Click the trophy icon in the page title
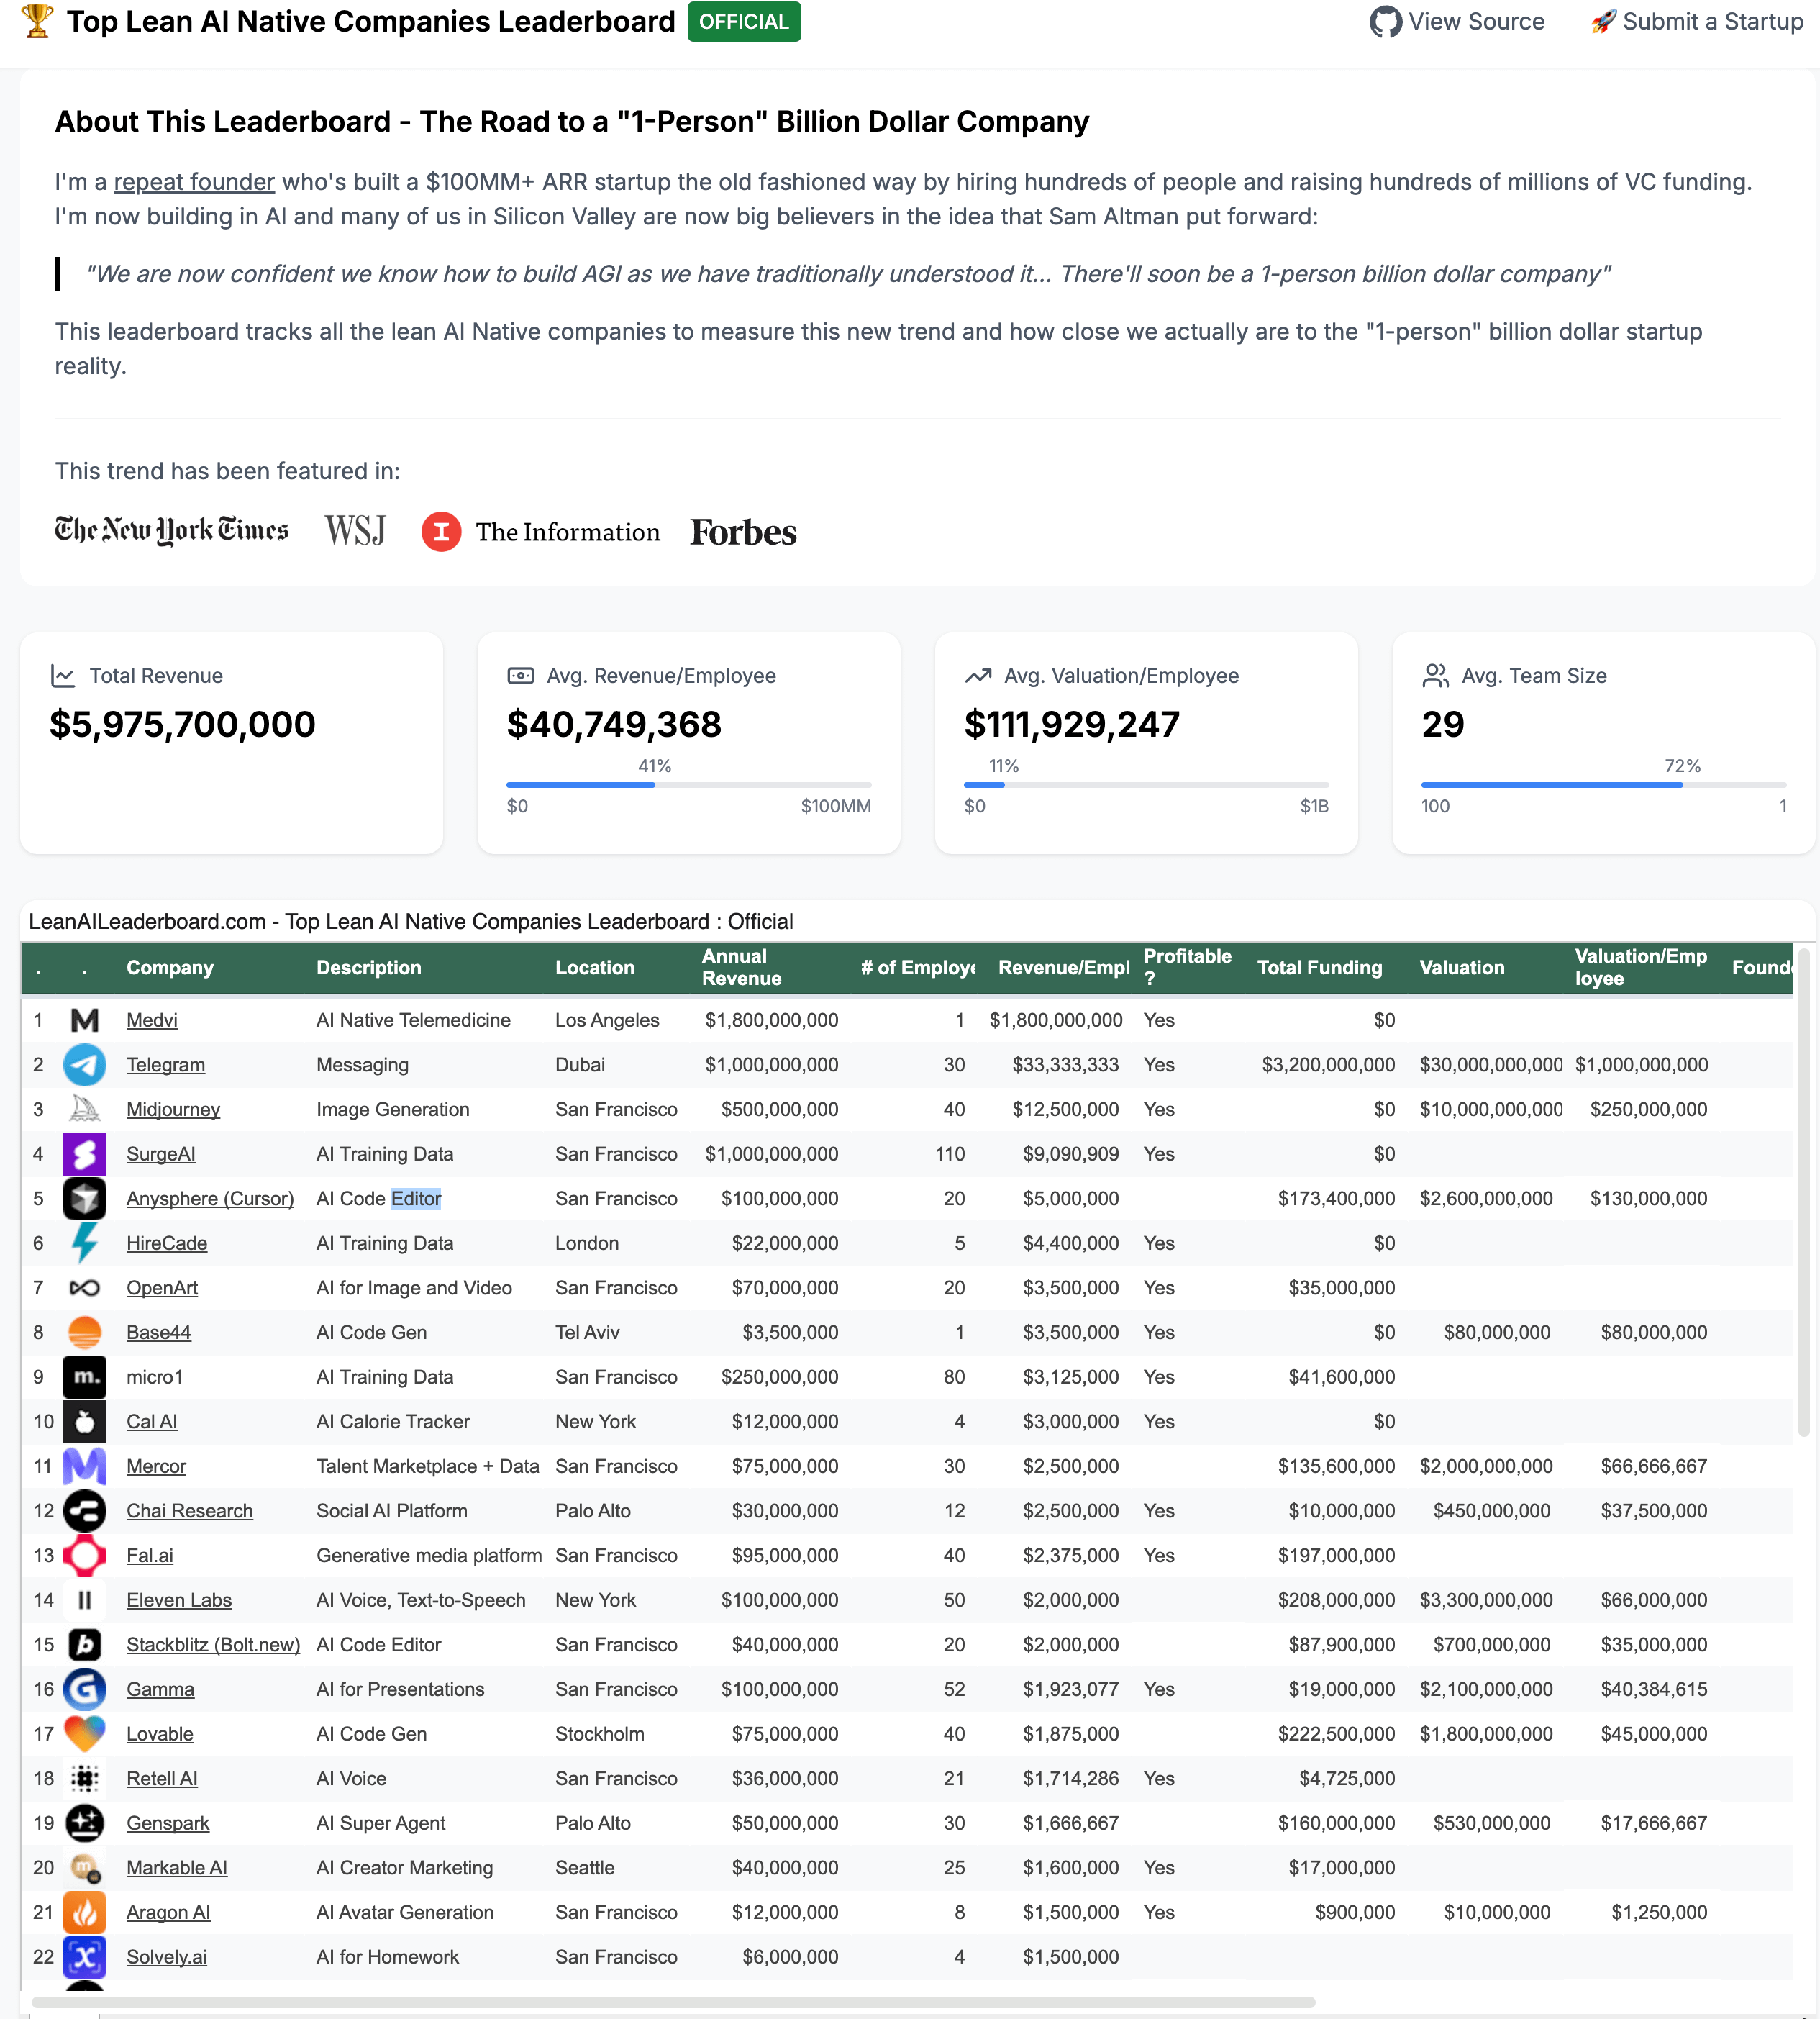This screenshot has height=2019, width=1820. (37, 21)
